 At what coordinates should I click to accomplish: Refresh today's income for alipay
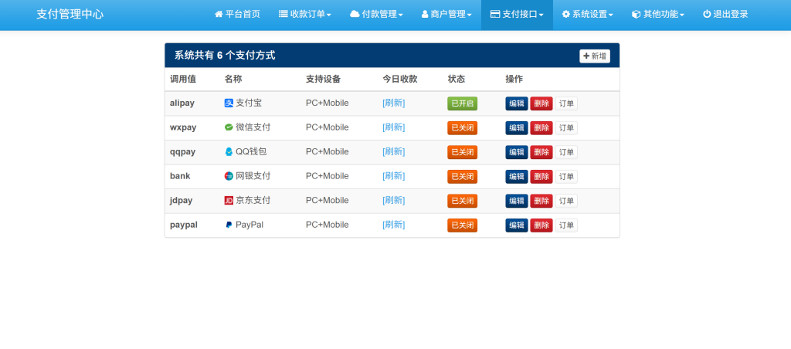393,103
